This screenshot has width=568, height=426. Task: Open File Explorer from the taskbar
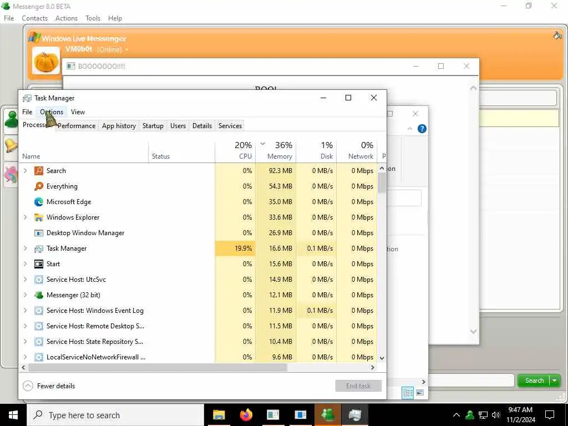tap(219, 415)
